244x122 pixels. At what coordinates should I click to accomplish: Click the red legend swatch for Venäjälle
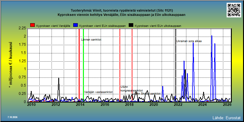[33, 25]
